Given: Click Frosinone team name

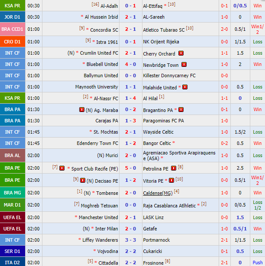Looking at the screenshot, I should (x=153, y=263).
